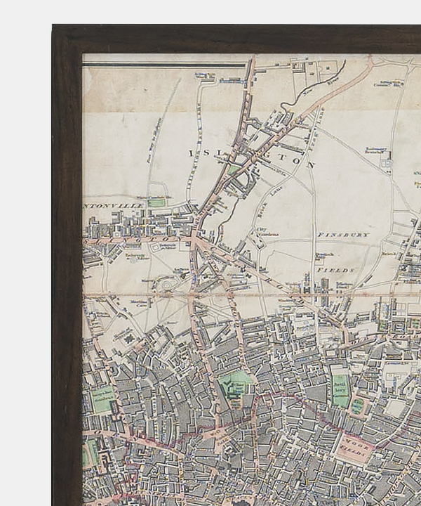Screen dimensions: 421x506
Task: Click the thick black border line at top-left
Action: click(x=164, y=65)
